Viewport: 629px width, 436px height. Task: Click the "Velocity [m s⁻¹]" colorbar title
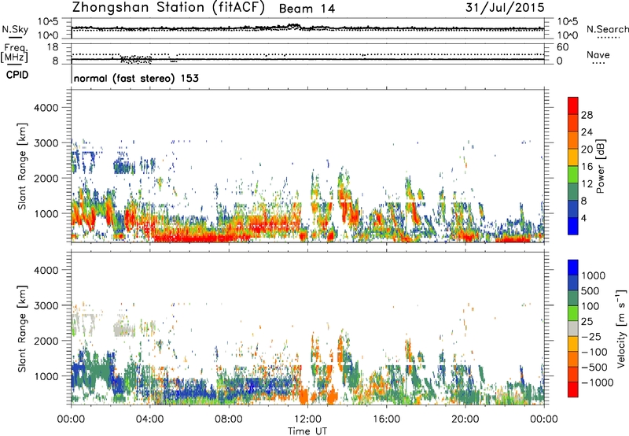click(621, 328)
